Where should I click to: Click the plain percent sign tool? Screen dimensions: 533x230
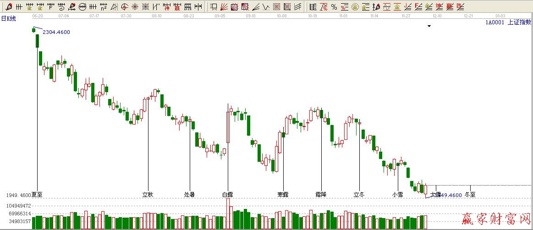334,7
